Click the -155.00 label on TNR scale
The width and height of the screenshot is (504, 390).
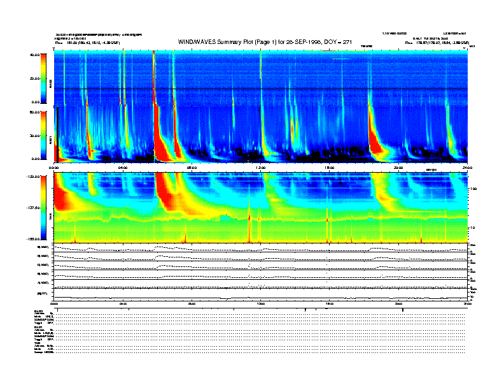[33, 239]
